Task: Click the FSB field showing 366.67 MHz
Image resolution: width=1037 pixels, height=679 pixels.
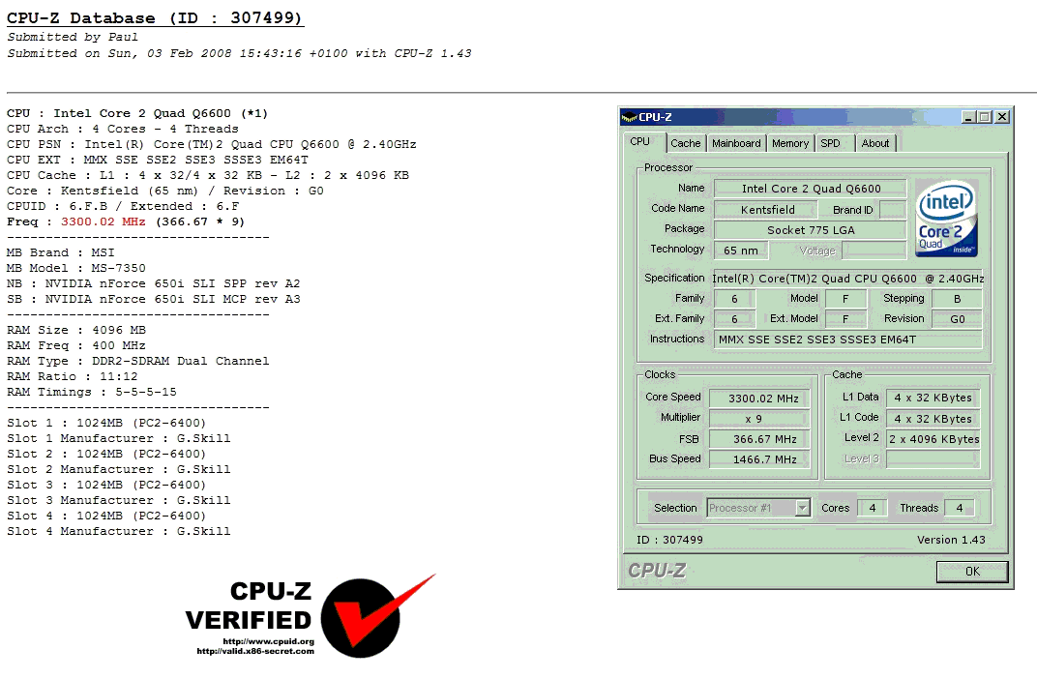Action: pos(759,439)
